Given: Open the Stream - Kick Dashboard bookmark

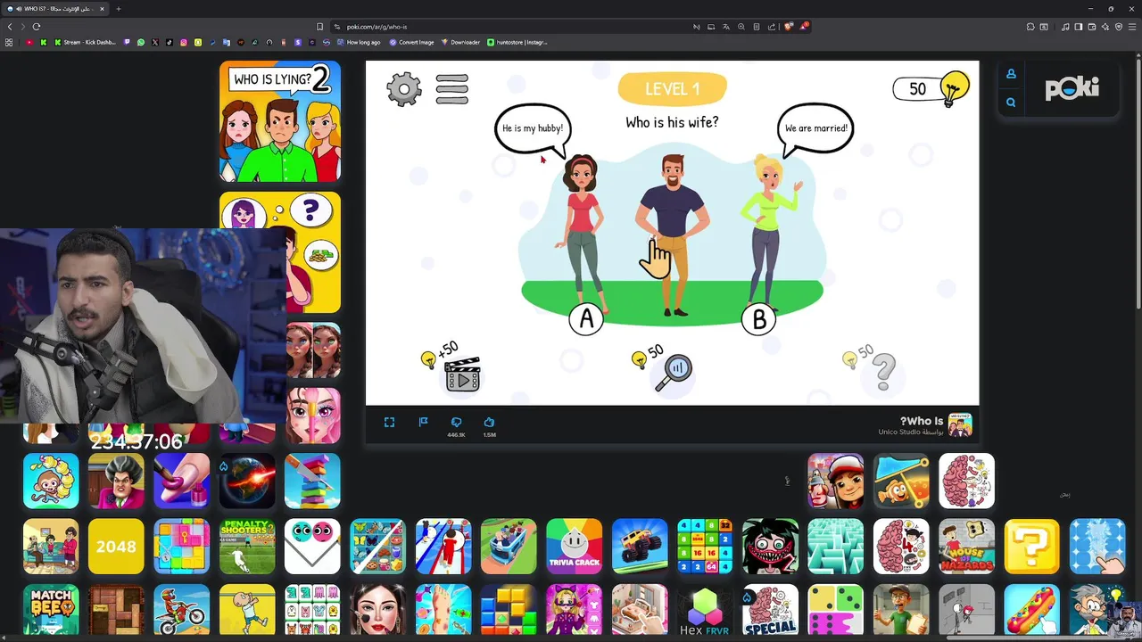Looking at the screenshot, I should click(x=86, y=42).
